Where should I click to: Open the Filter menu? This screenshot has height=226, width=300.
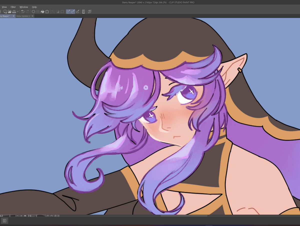(13, 7)
